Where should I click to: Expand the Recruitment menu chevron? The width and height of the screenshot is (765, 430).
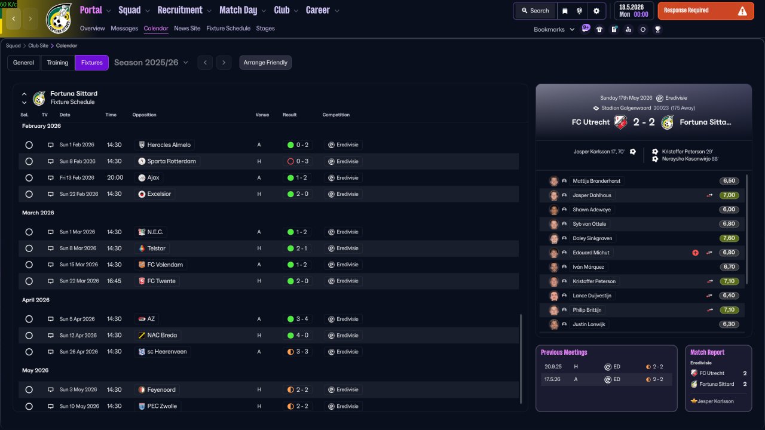tap(209, 11)
